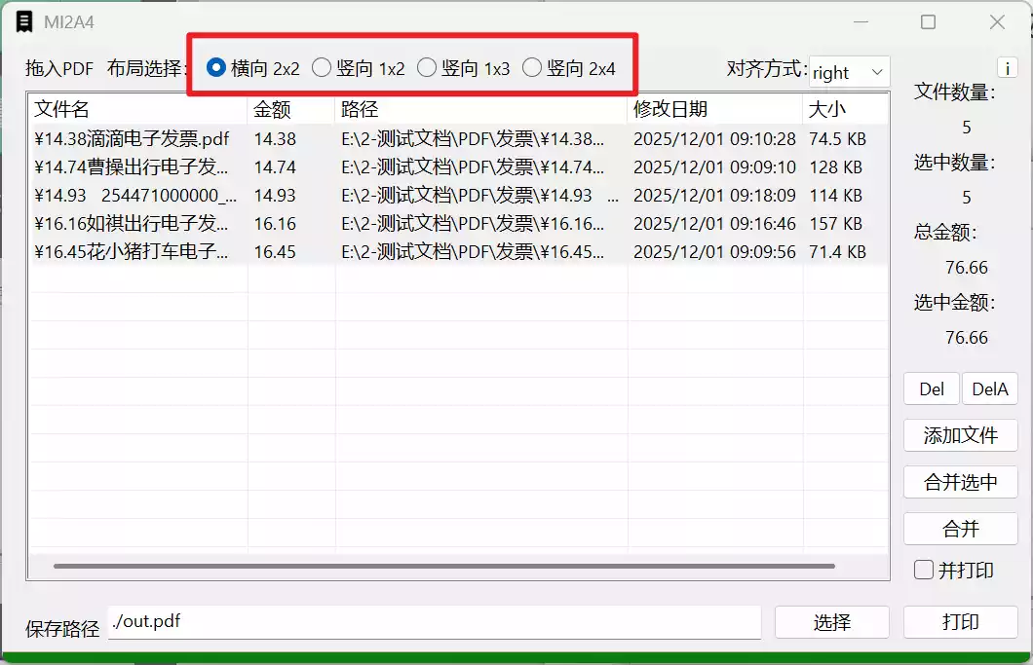Click the 修改日期 column header
1033x665 pixels.
click(713, 109)
